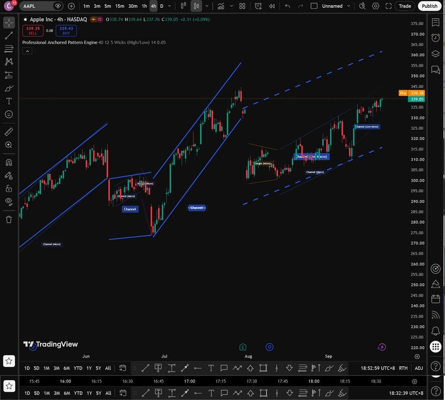Click the 18:52:59 UTC+8 timezone clock
Viewport: 445px width, 400px height.
pos(378,368)
